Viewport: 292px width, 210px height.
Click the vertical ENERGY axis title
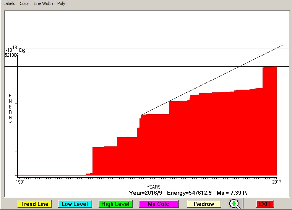(10, 109)
